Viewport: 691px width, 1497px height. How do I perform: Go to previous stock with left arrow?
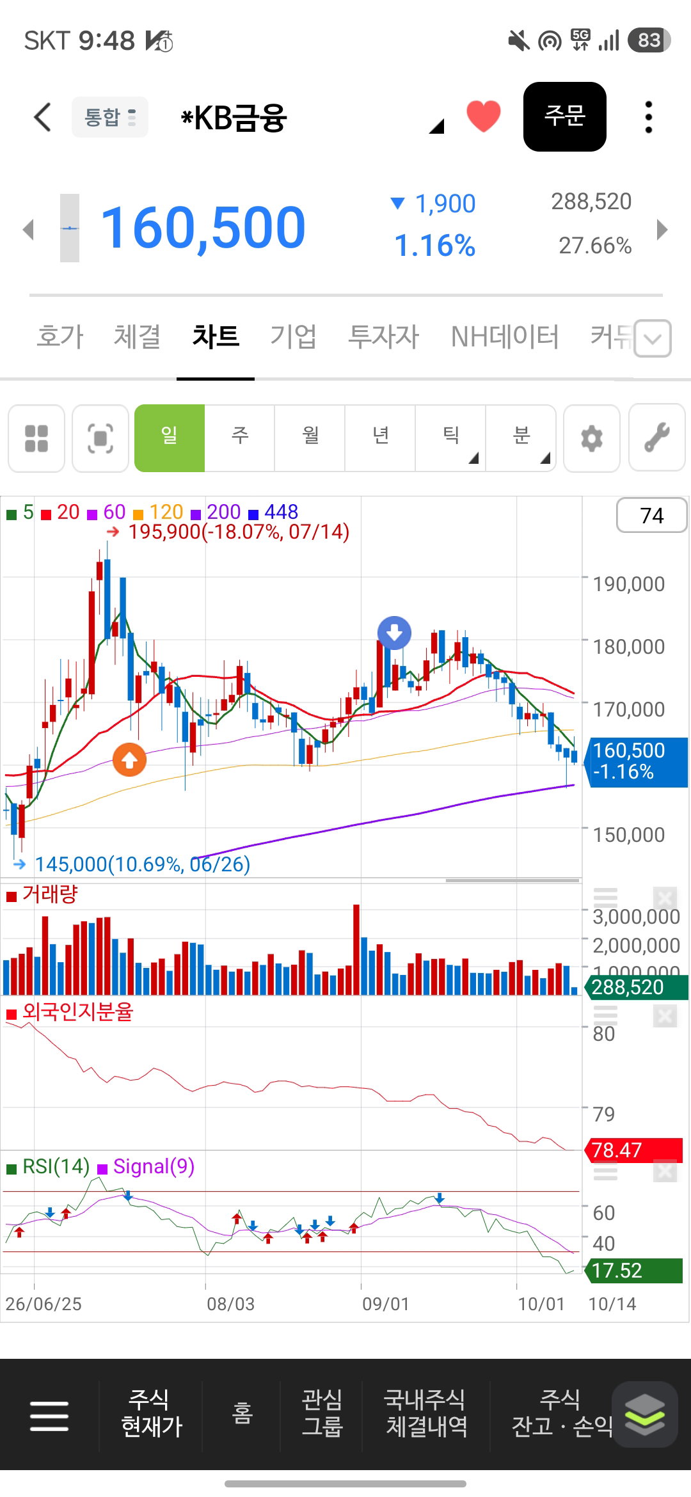28,229
